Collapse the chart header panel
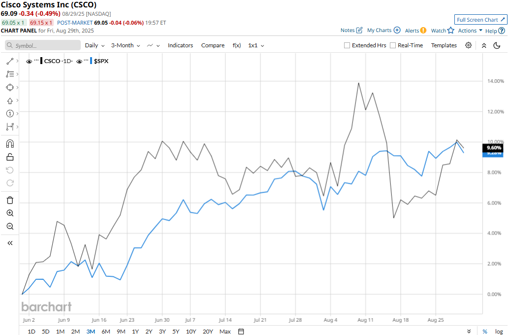 coord(484,45)
